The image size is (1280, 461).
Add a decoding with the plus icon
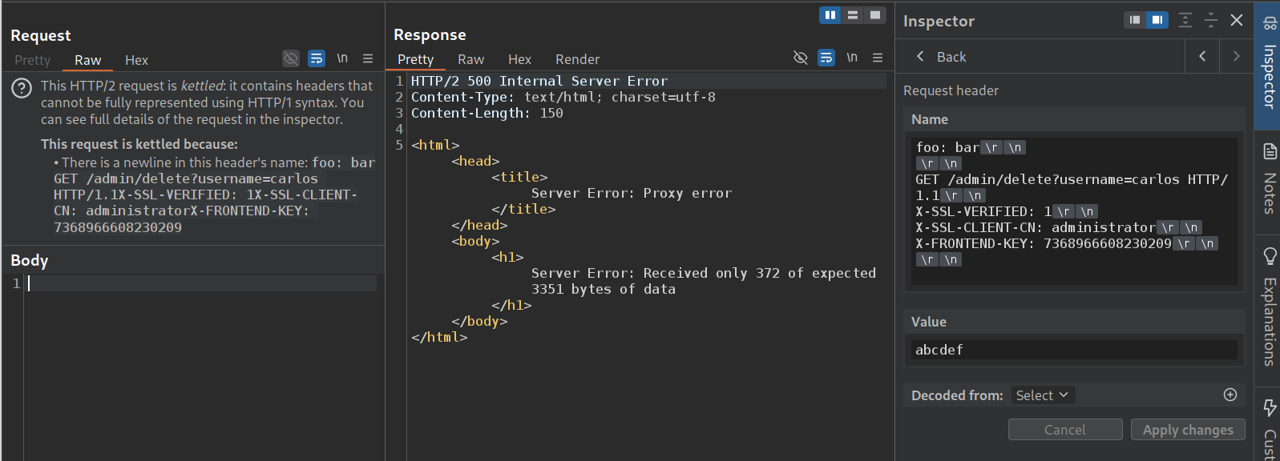pos(1230,395)
